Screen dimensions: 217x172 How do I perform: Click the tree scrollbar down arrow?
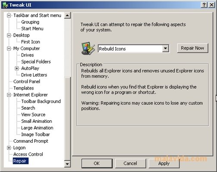67,164
